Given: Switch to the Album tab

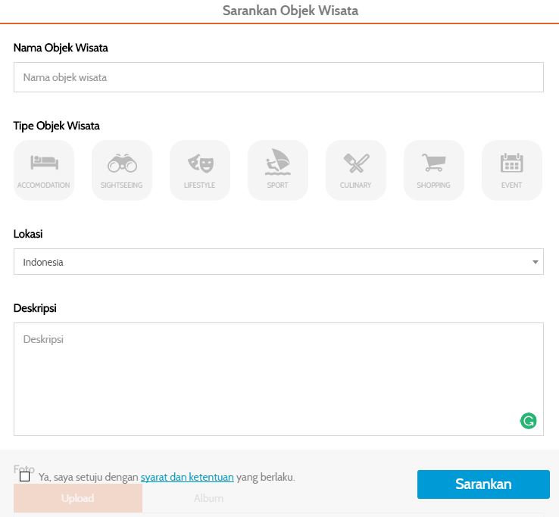Looking at the screenshot, I should coord(208,498).
